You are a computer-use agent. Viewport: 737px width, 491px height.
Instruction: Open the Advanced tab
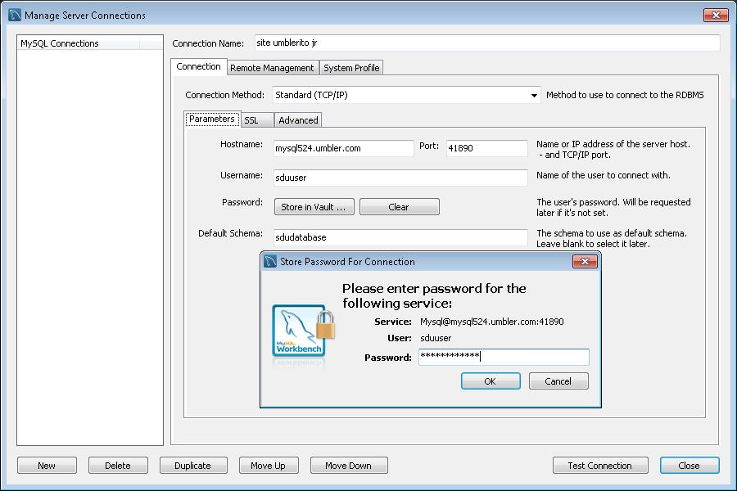pos(297,119)
